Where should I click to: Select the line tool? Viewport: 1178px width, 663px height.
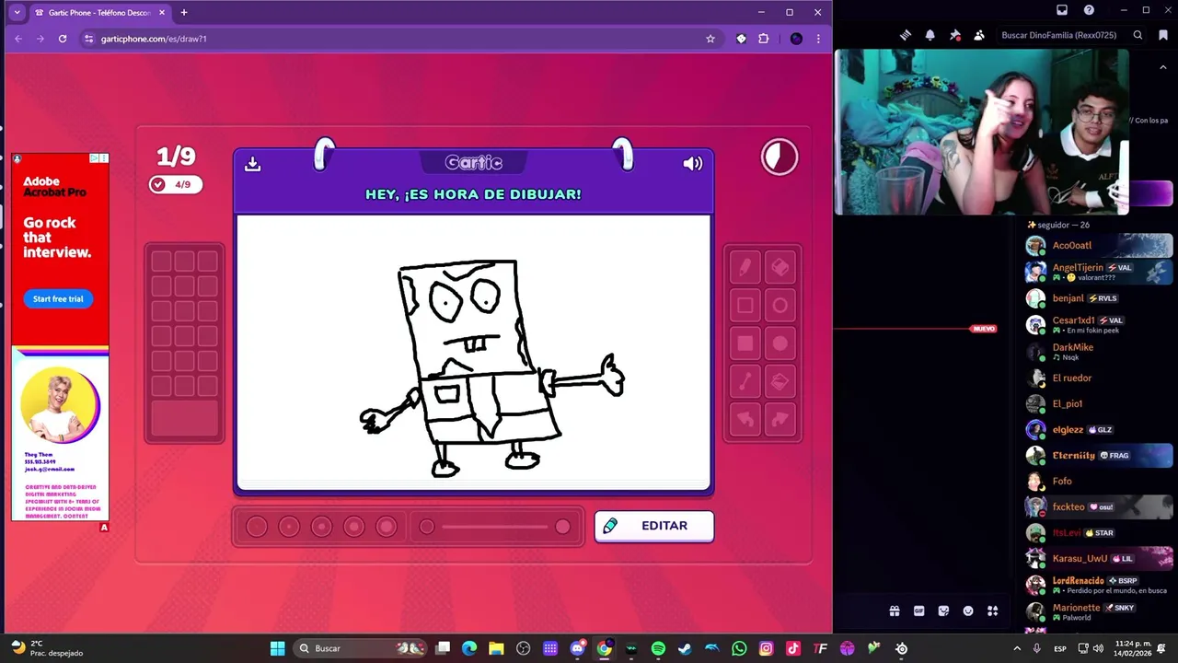(x=745, y=381)
